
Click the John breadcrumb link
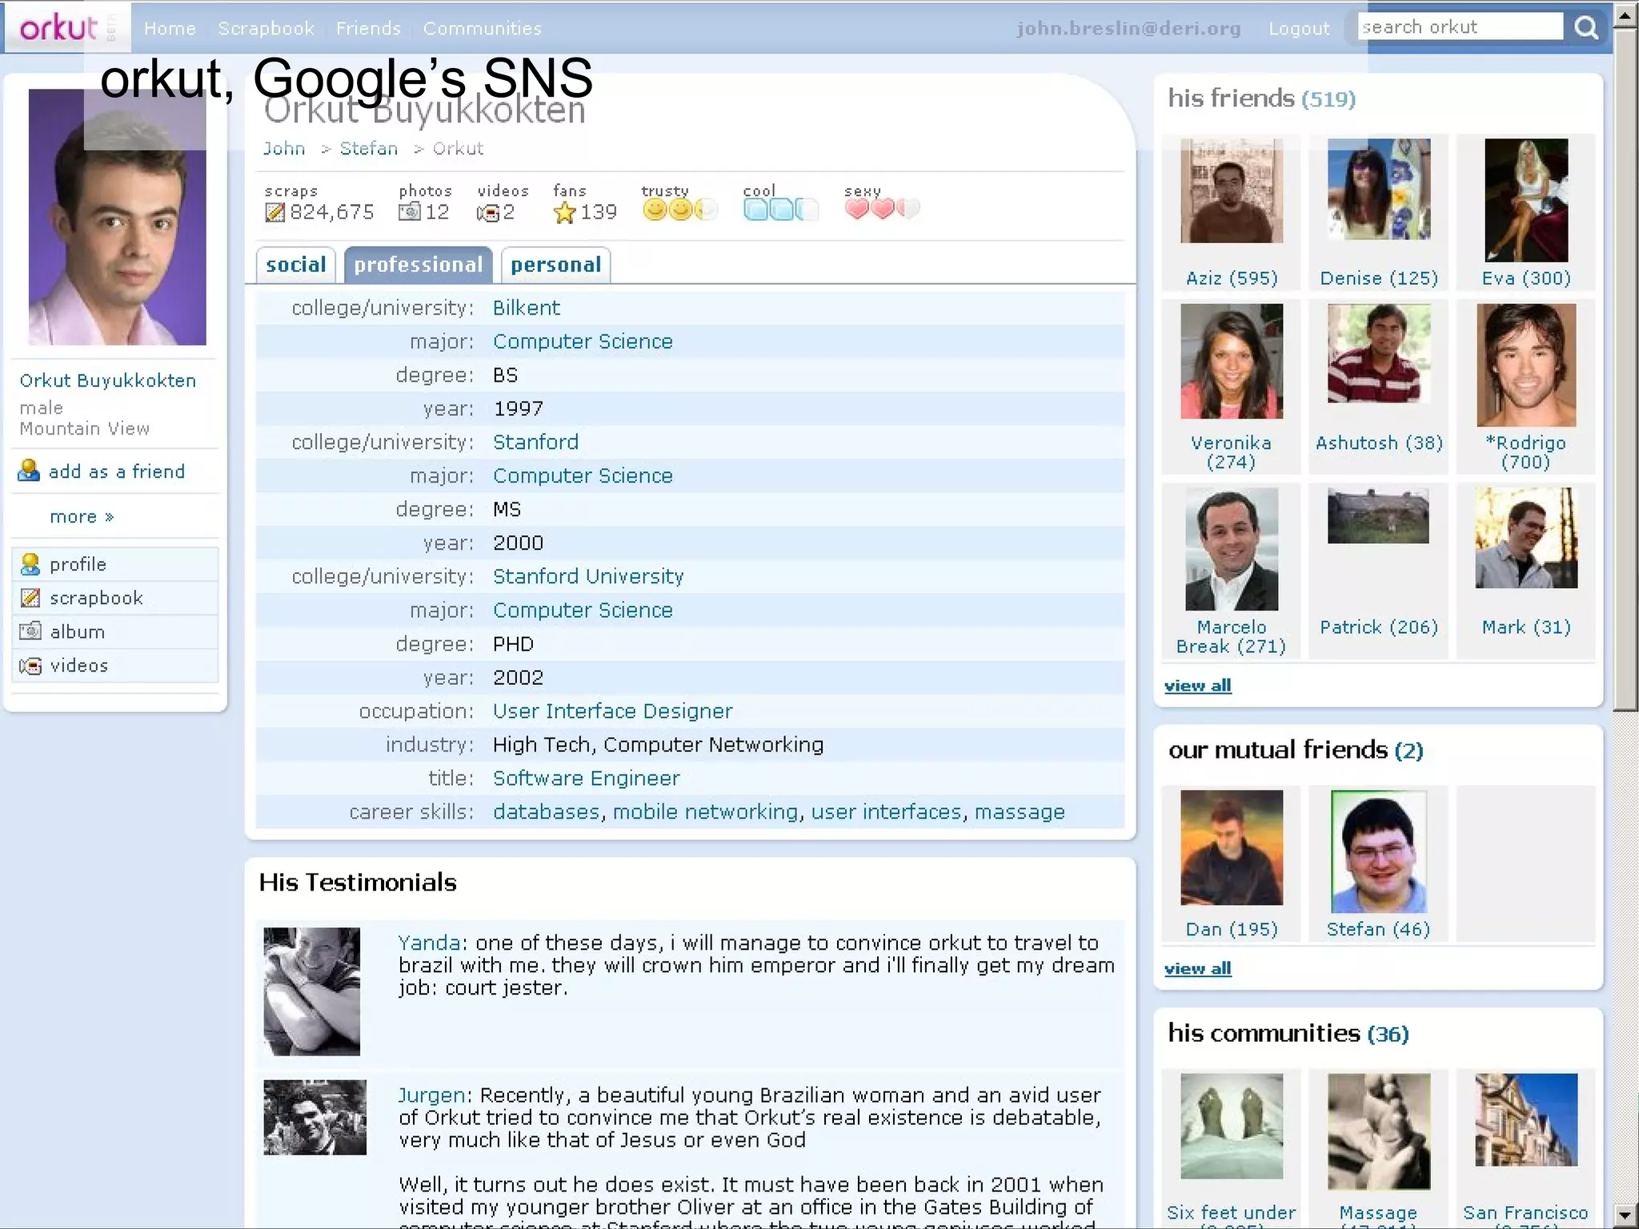pyautogui.click(x=284, y=149)
